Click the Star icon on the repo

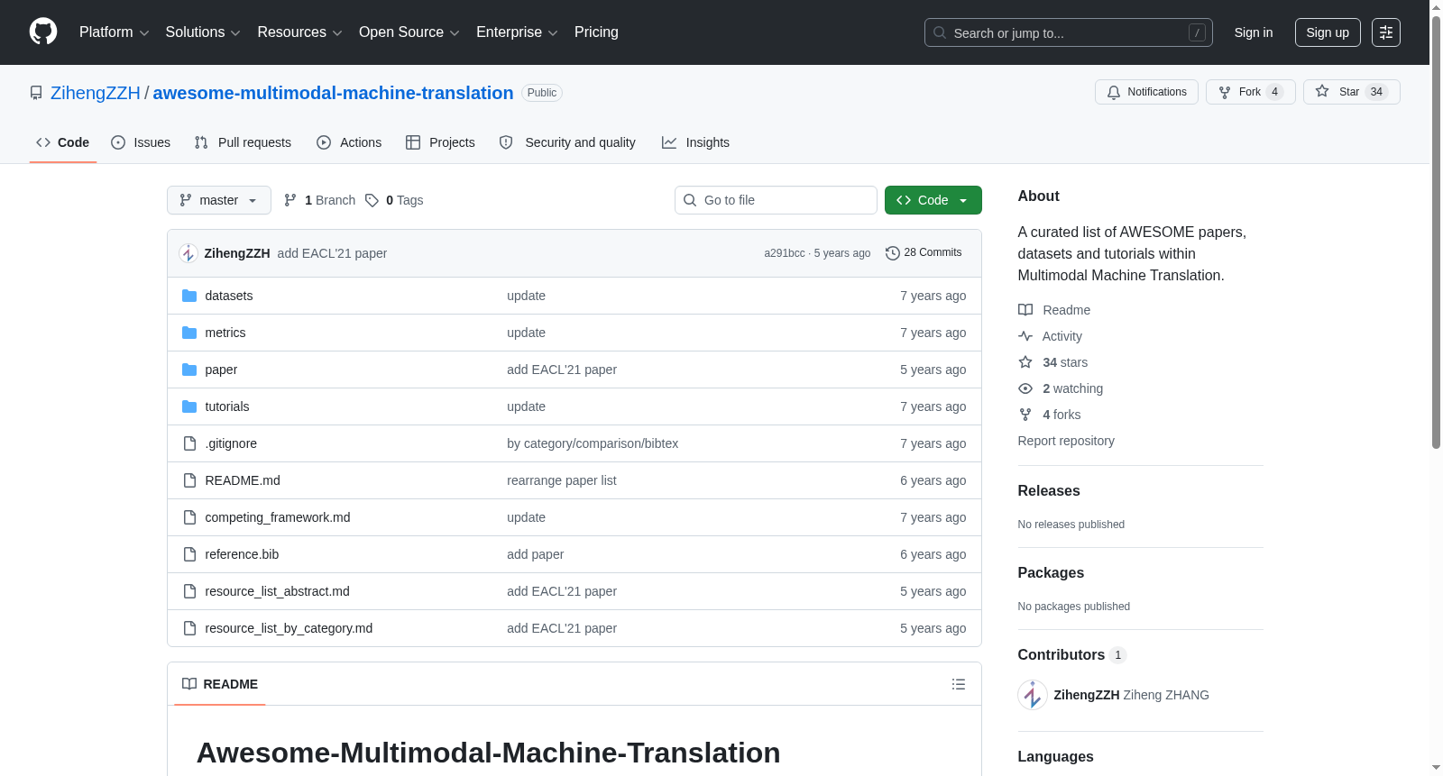coord(1322,91)
